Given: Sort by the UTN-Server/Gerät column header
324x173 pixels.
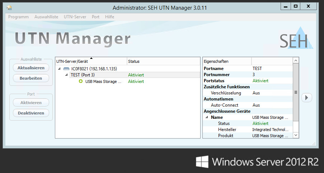Looking at the screenshot, I should 91,61.
